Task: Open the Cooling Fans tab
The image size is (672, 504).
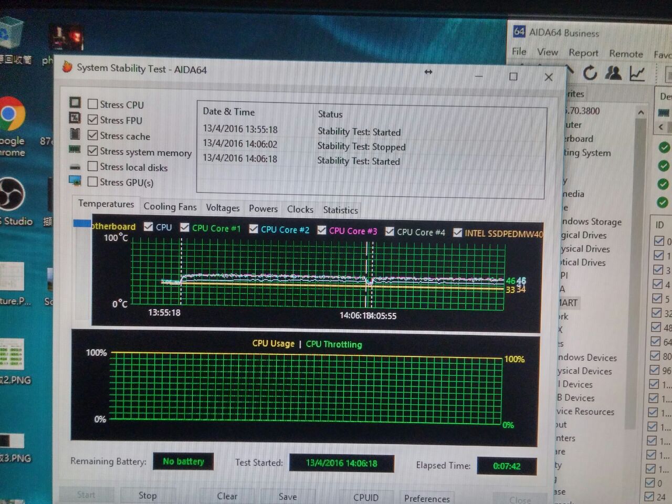Action: pyautogui.click(x=170, y=207)
